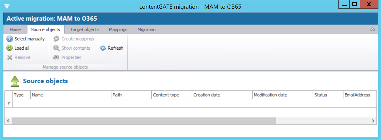This screenshot has width=381, height=140.
Task: Click the Properties binoculars icon
Action: (x=56, y=57)
